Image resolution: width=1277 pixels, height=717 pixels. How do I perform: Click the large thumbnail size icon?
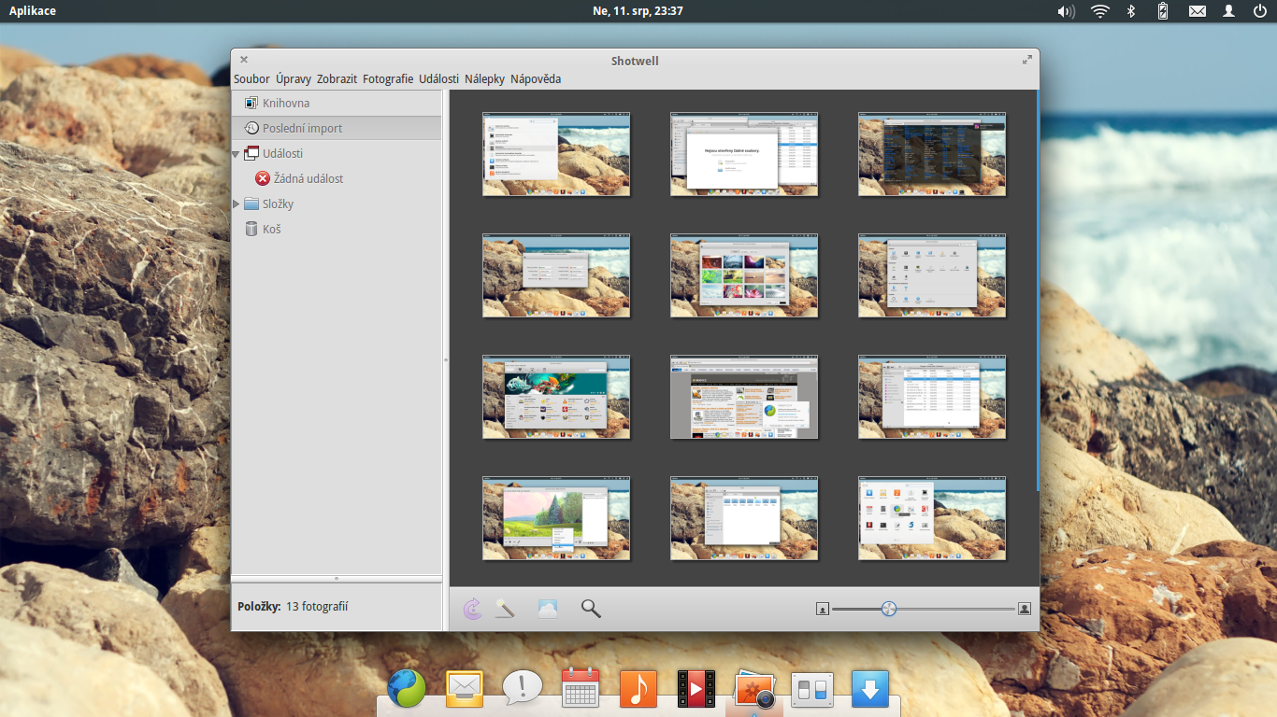1024,608
